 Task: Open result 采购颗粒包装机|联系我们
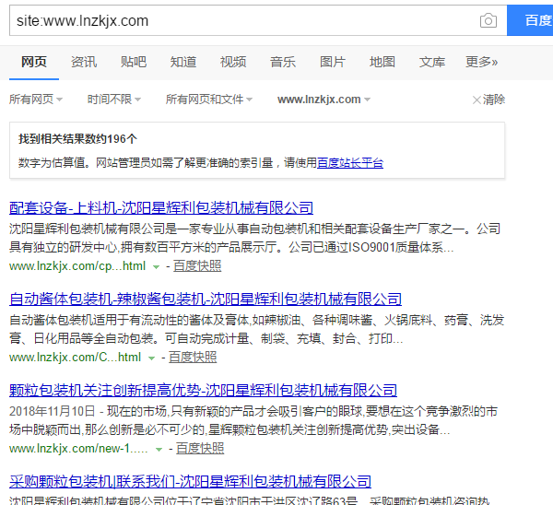190,481
